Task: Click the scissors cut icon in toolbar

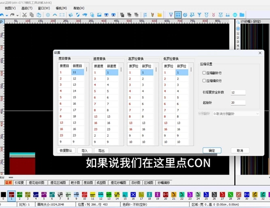Action: (x=24, y=15)
